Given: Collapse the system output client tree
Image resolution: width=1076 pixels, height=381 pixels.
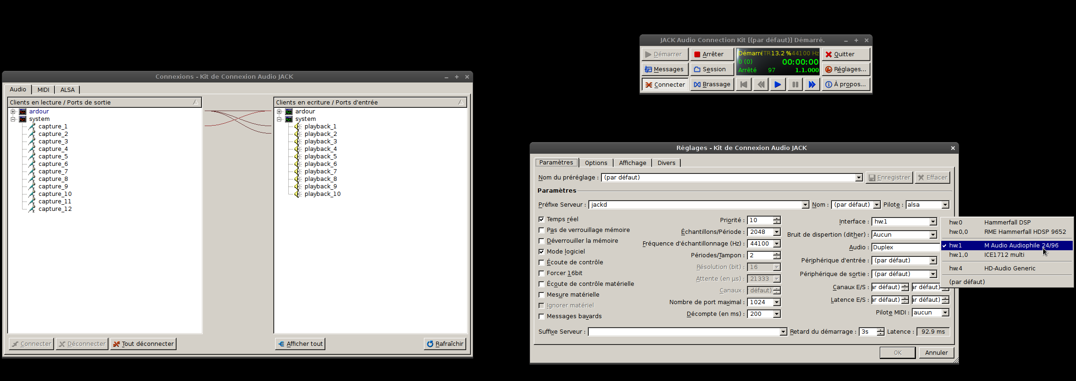Looking at the screenshot, I should [13, 119].
